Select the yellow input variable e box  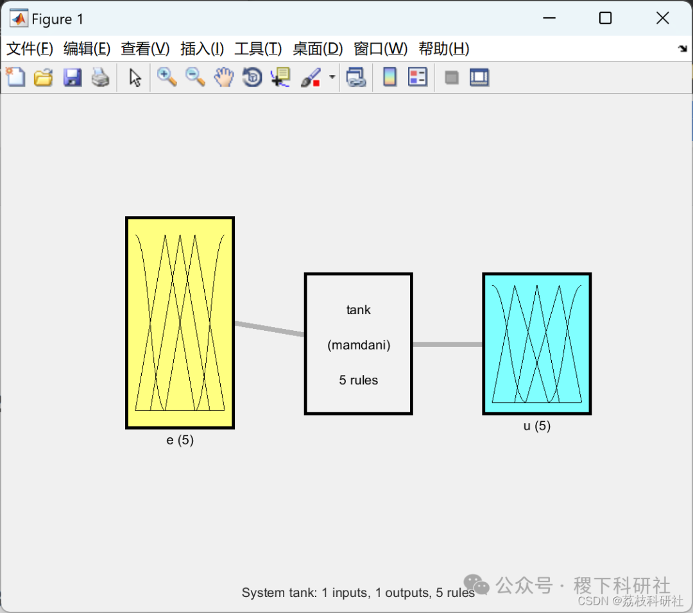180,323
